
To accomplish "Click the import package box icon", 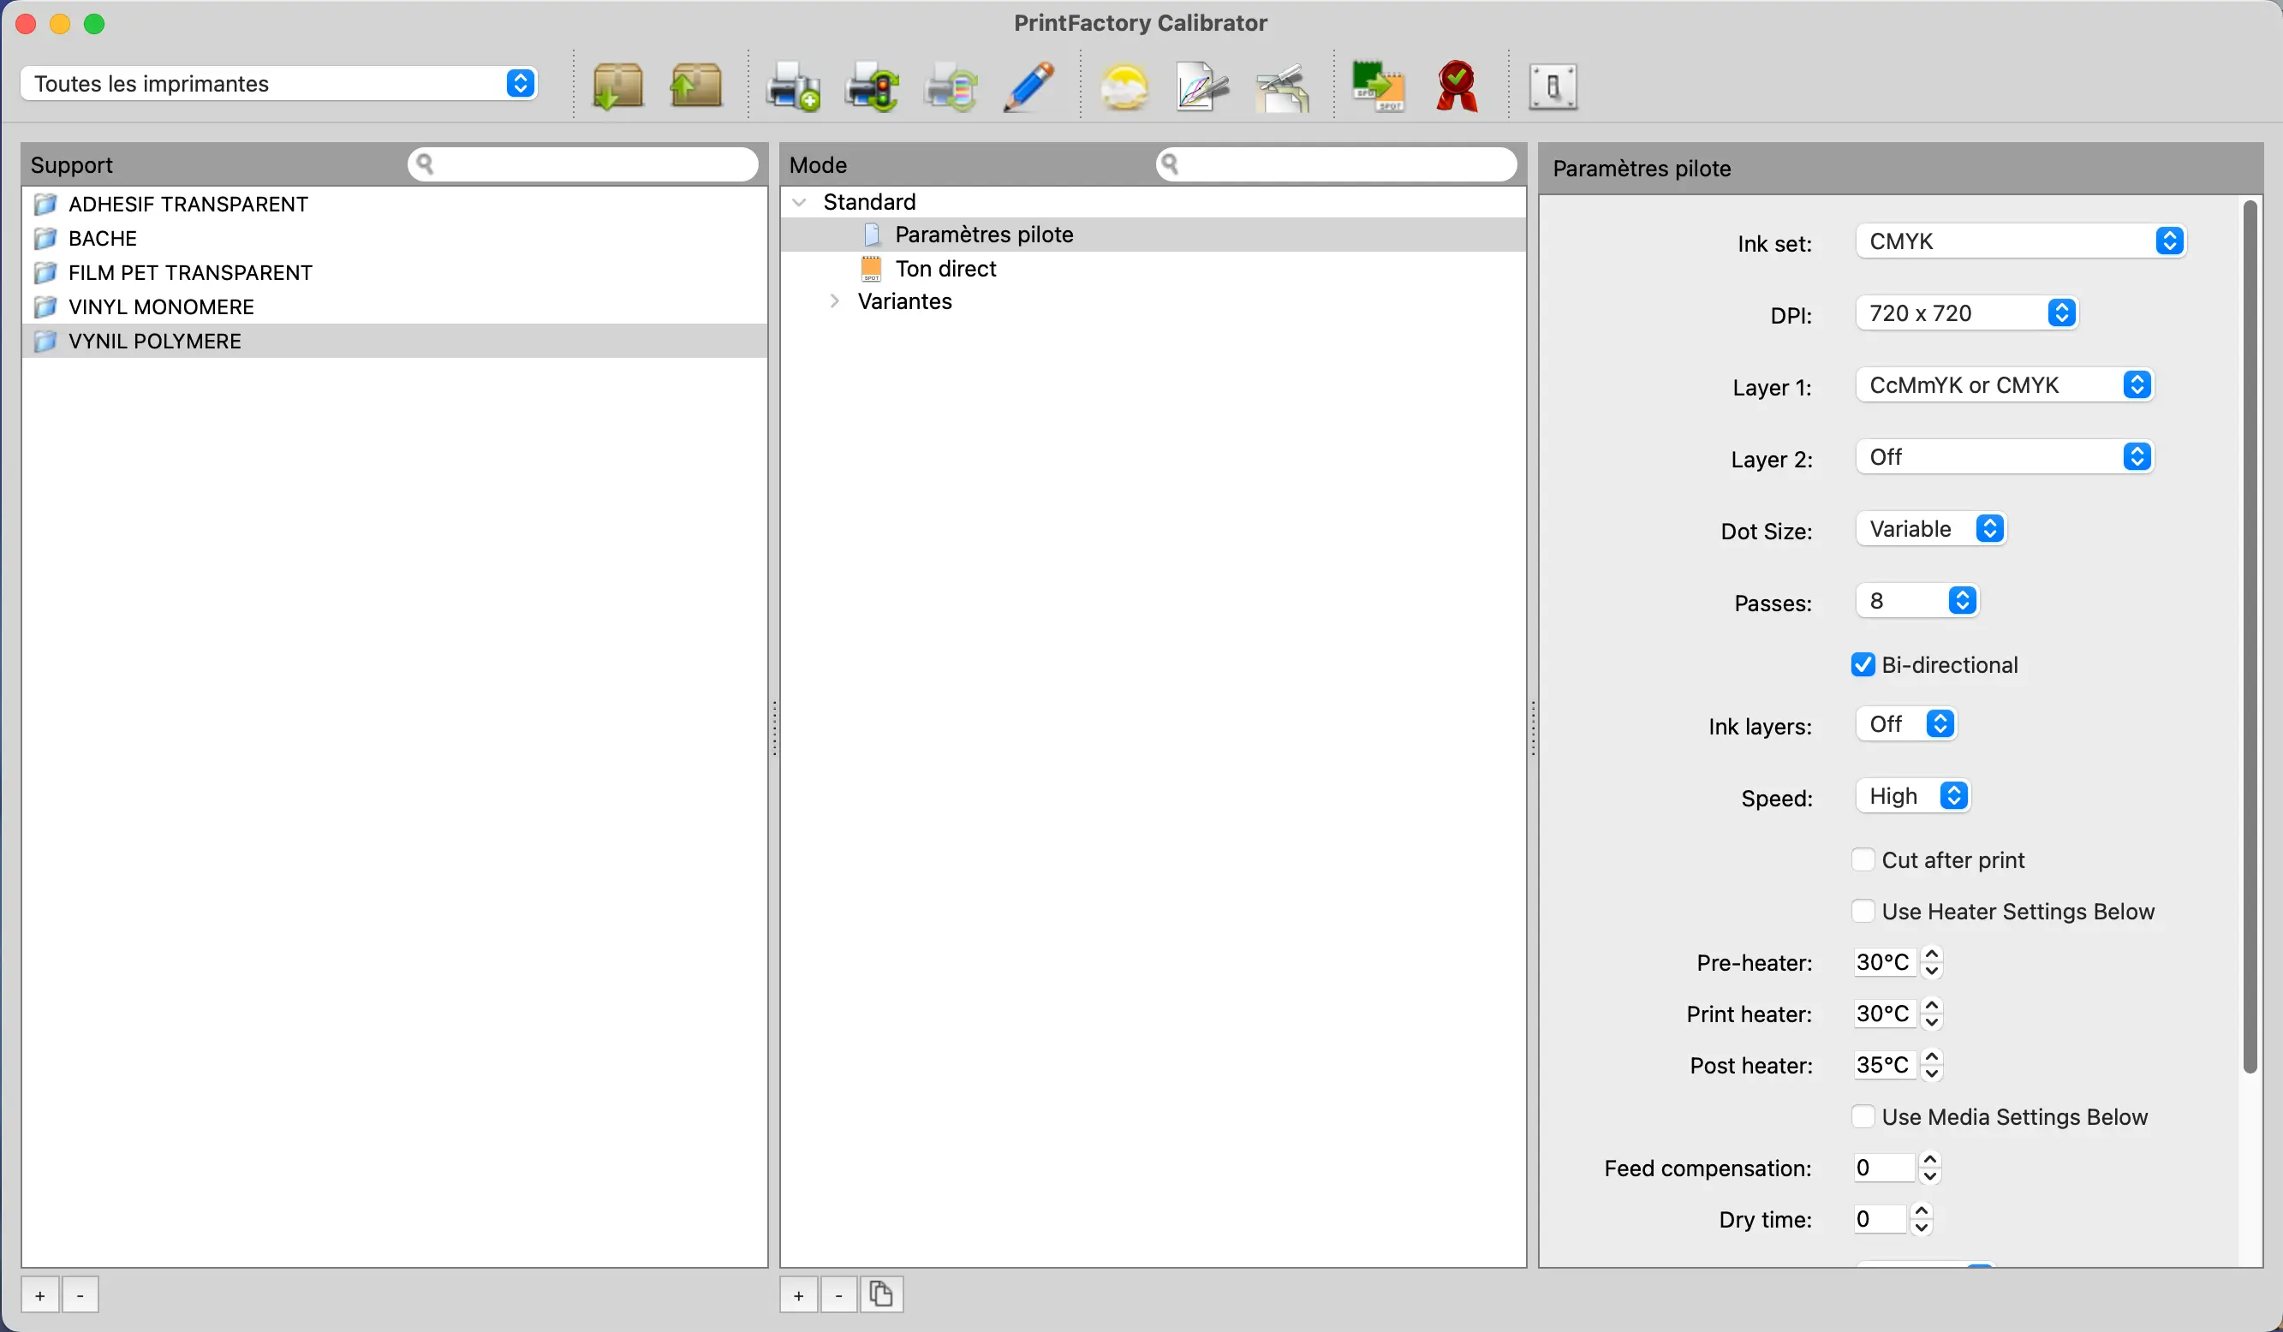I will 618,87.
